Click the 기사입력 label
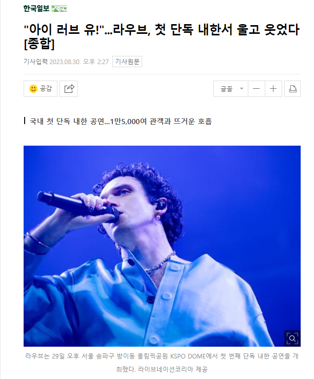Screen dimensions: 314x379 pyautogui.click(x=35, y=62)
